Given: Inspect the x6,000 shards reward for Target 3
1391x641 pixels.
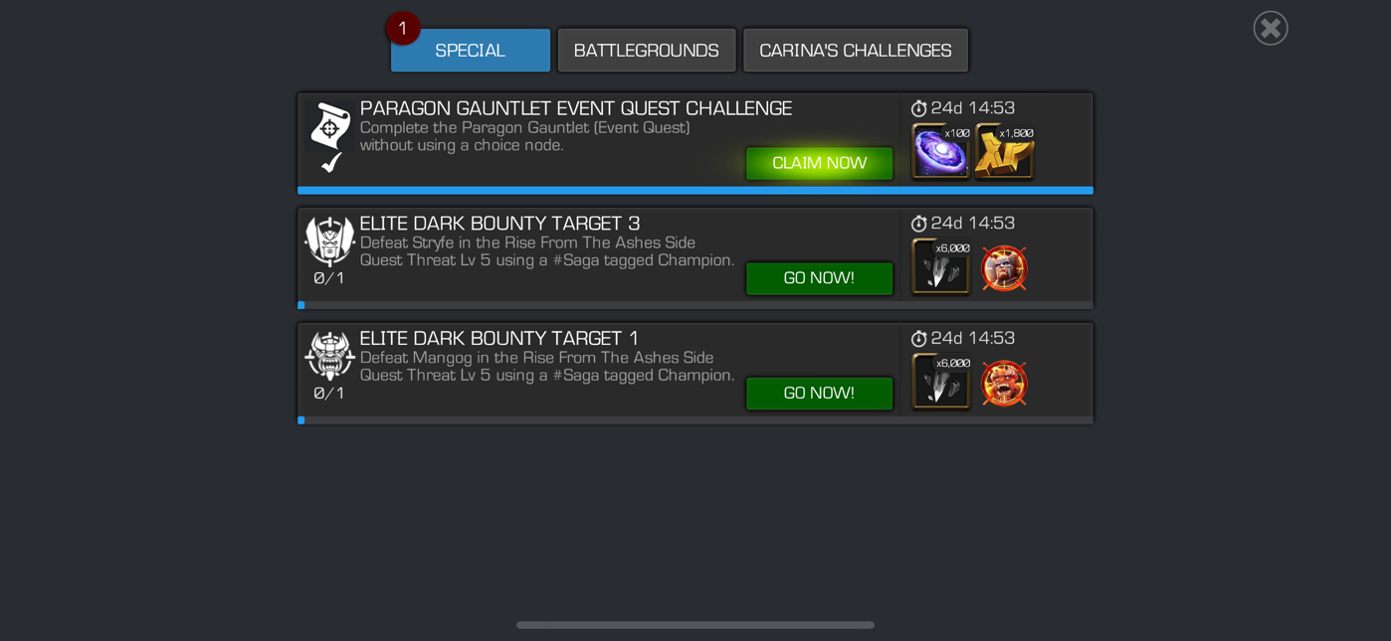Looking at the screenshot, I should [x=940, y=266].
